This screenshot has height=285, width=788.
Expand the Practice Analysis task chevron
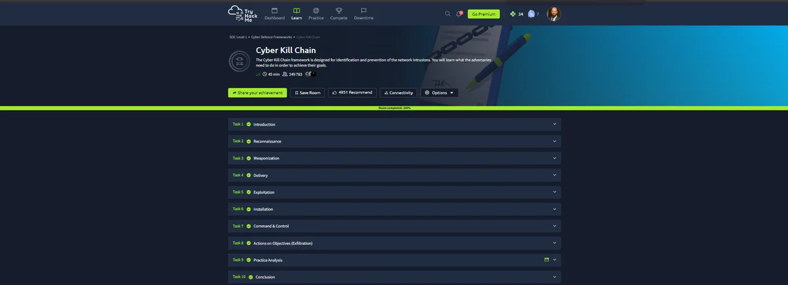(x=554, y=260)
